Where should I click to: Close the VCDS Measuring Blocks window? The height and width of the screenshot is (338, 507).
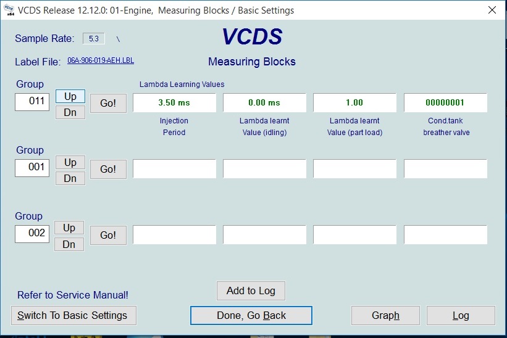point(492,10)
